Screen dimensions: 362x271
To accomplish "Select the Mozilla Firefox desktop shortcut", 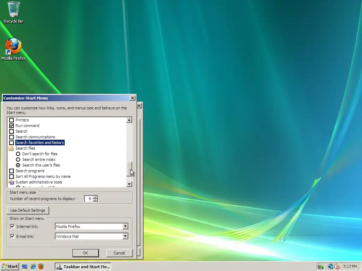I will pyautogui.click(x=14, y=49).
